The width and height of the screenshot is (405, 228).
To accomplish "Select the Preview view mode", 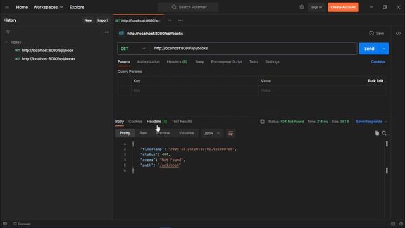I will tap(163, 133).
